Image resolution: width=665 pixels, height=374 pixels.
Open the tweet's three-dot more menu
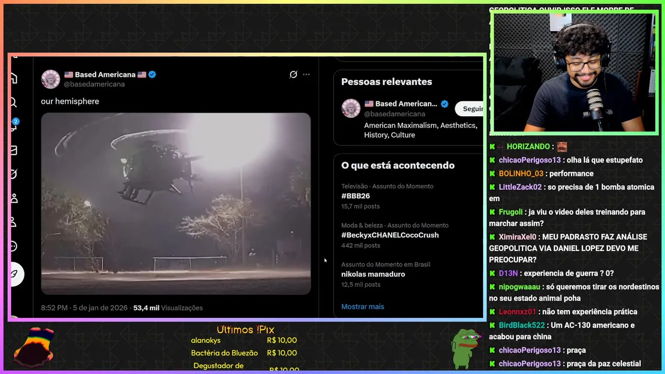click(x=307, y=74)
